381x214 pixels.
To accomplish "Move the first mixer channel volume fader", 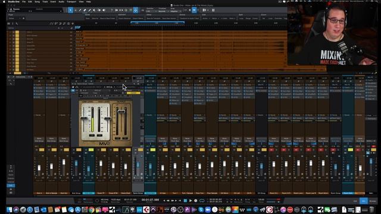I will tap(39, 168).
